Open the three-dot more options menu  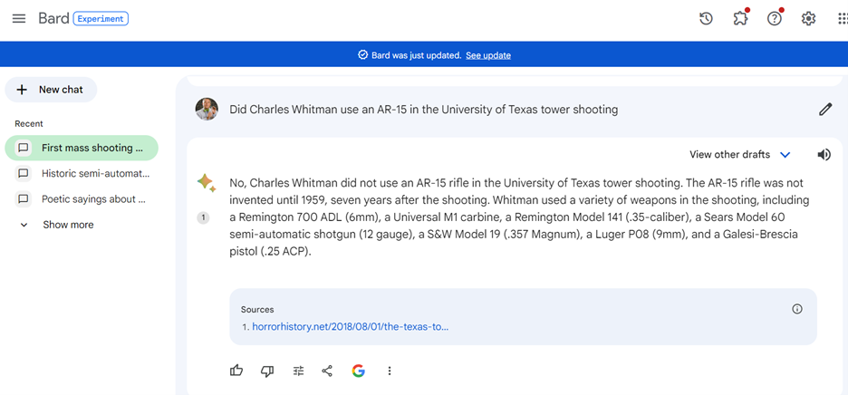[x=390, y=371]
